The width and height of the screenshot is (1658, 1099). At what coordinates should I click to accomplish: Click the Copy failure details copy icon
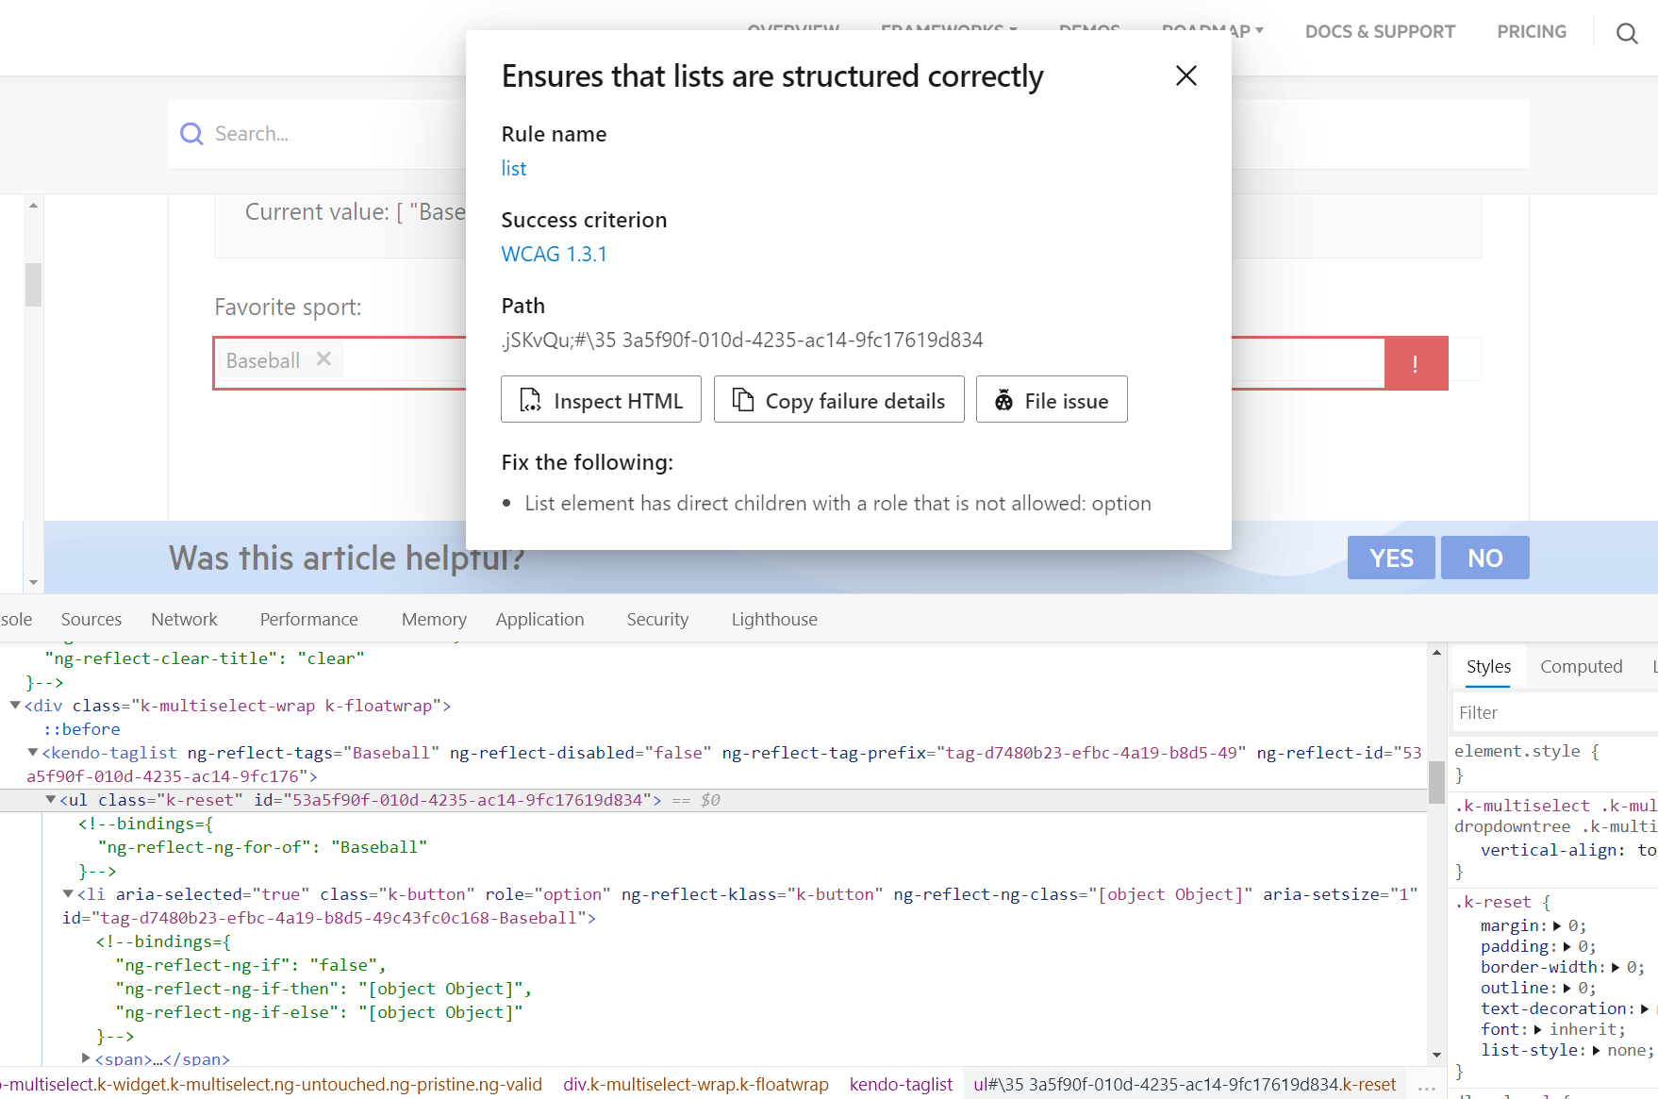[x=742, y=399]
